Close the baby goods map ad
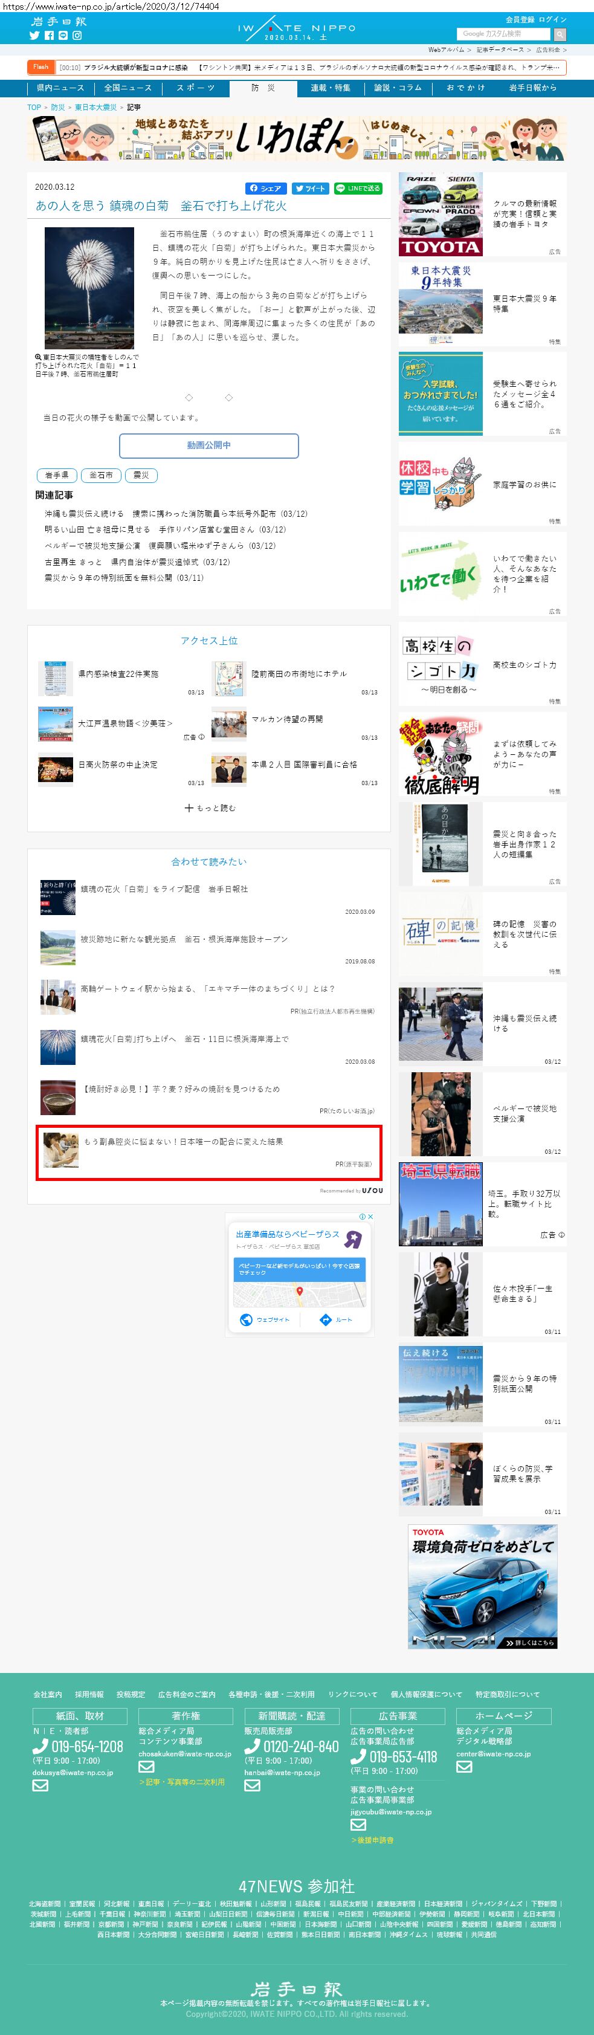The width and height of the screenshot is (594, 2035). [370, 1217]
